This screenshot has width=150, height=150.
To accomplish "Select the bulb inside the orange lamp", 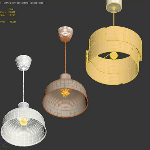I will tap(65, 93).
